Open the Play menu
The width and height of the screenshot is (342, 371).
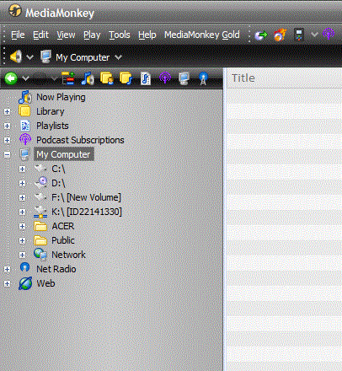(x=92, y=35)
